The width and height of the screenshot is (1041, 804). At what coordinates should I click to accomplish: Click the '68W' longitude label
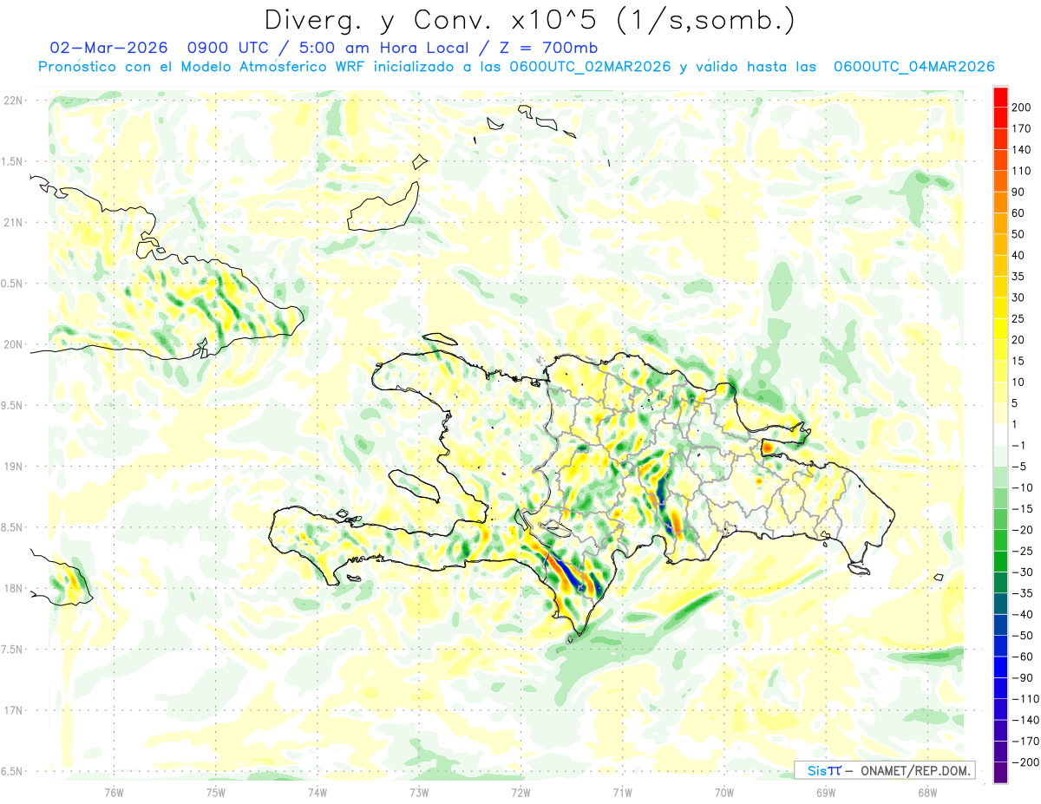click(927, 792)
